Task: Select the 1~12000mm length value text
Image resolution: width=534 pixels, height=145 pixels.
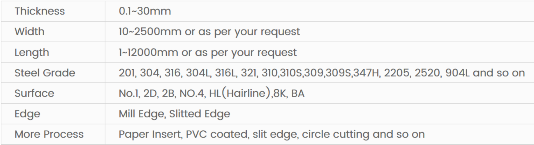Action: (x=148, y=52)
